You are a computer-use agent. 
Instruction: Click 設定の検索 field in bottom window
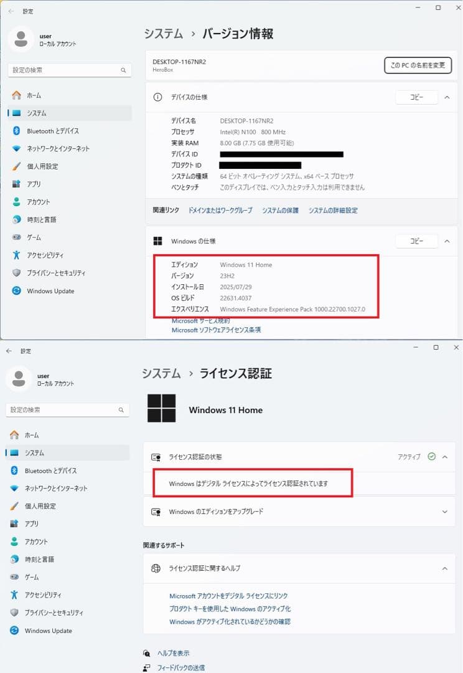point(67,410)
